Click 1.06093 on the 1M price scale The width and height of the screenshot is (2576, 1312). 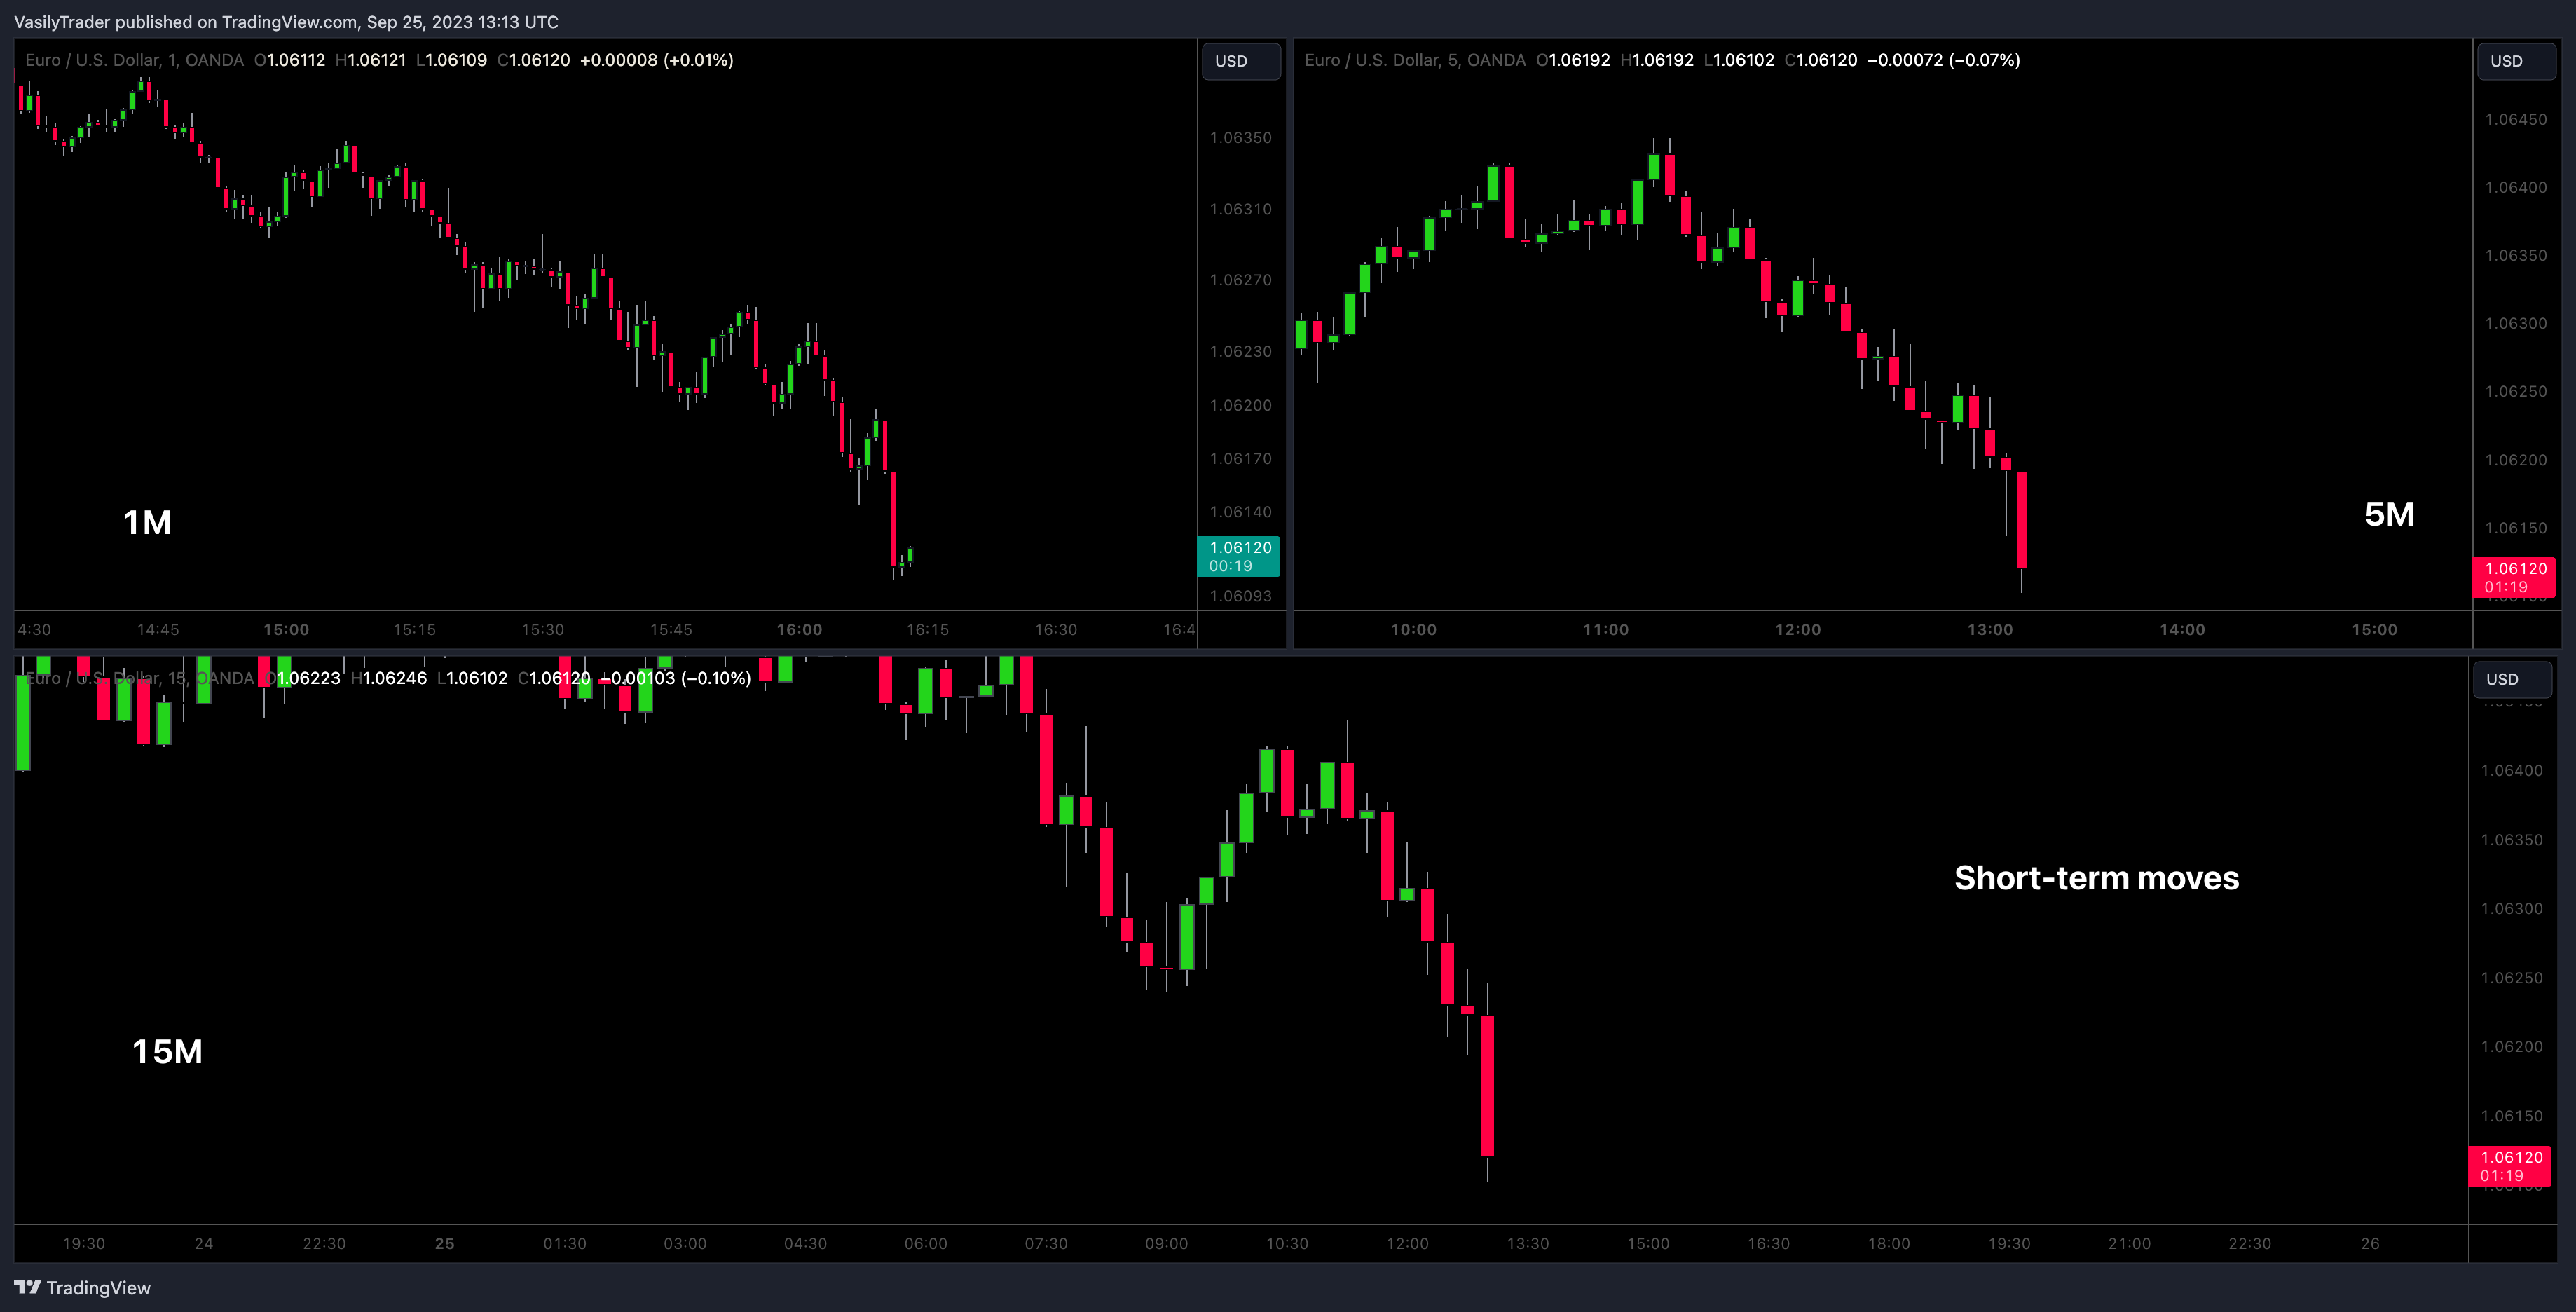point(1240,596)
